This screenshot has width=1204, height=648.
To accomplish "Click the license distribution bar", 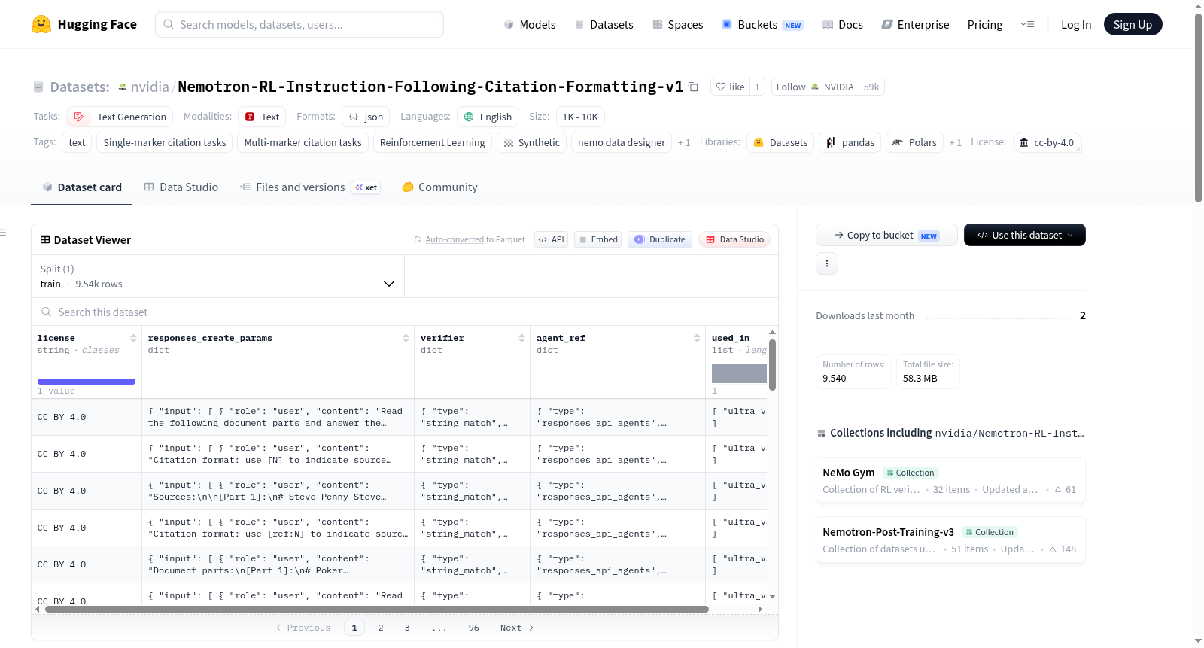I will point(87,382).
